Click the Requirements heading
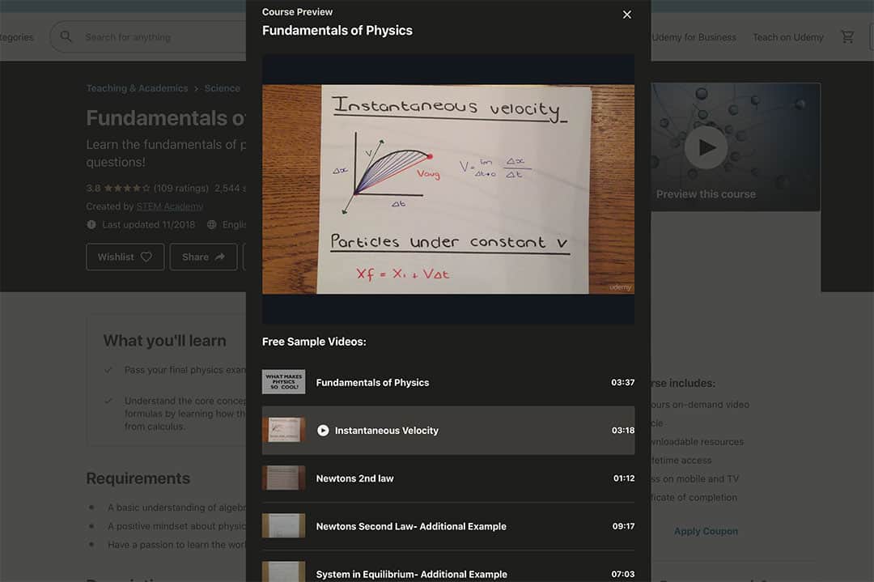 pos(138,478)
